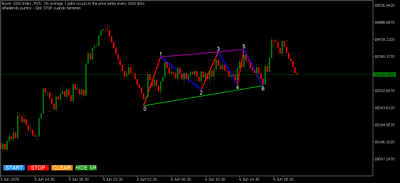Screen dimensions: 400x183
Task: Click the 5 Jun 22:30 time label
Action: [x=113, y=179]
